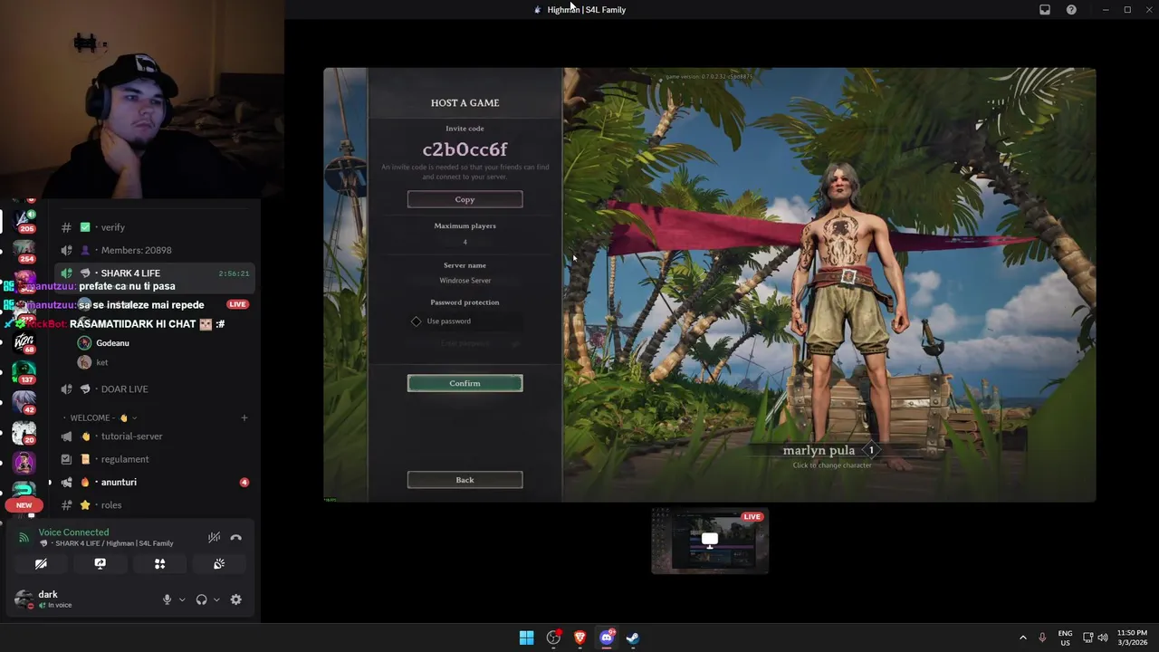1159x652 pixels.
Task: Open Steam from the taskbar
Action: pyautogui.click(x=633, y=638)
